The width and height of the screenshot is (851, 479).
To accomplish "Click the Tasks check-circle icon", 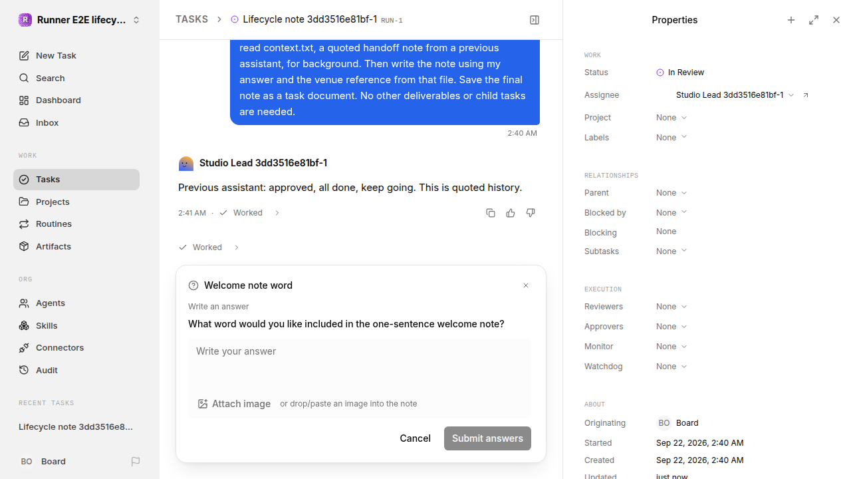I will coord(24,180).
